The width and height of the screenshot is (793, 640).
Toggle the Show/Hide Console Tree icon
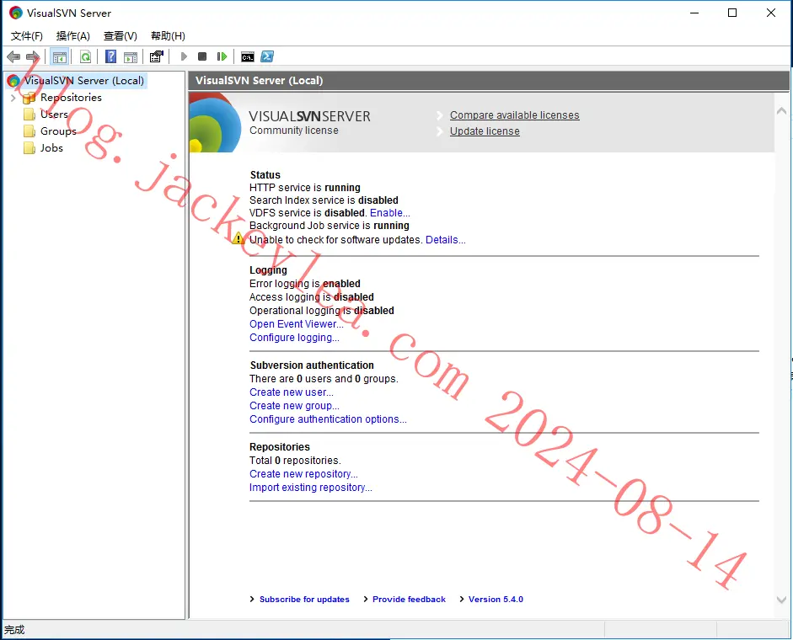(x=60, y=56)
